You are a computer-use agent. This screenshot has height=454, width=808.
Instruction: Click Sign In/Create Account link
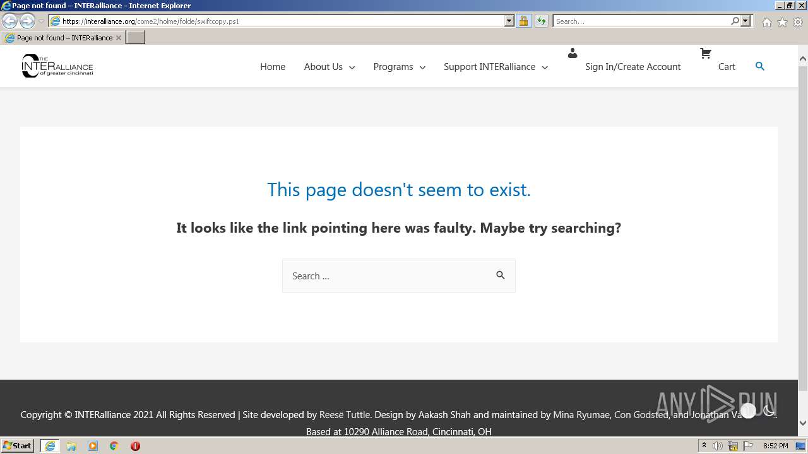633,66
